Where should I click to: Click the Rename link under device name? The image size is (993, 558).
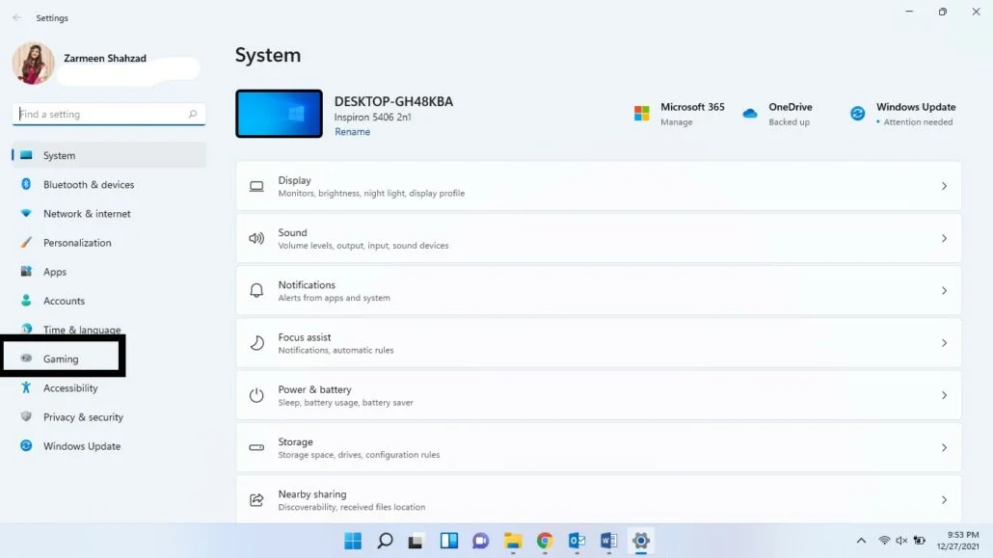tap(352, 132)
